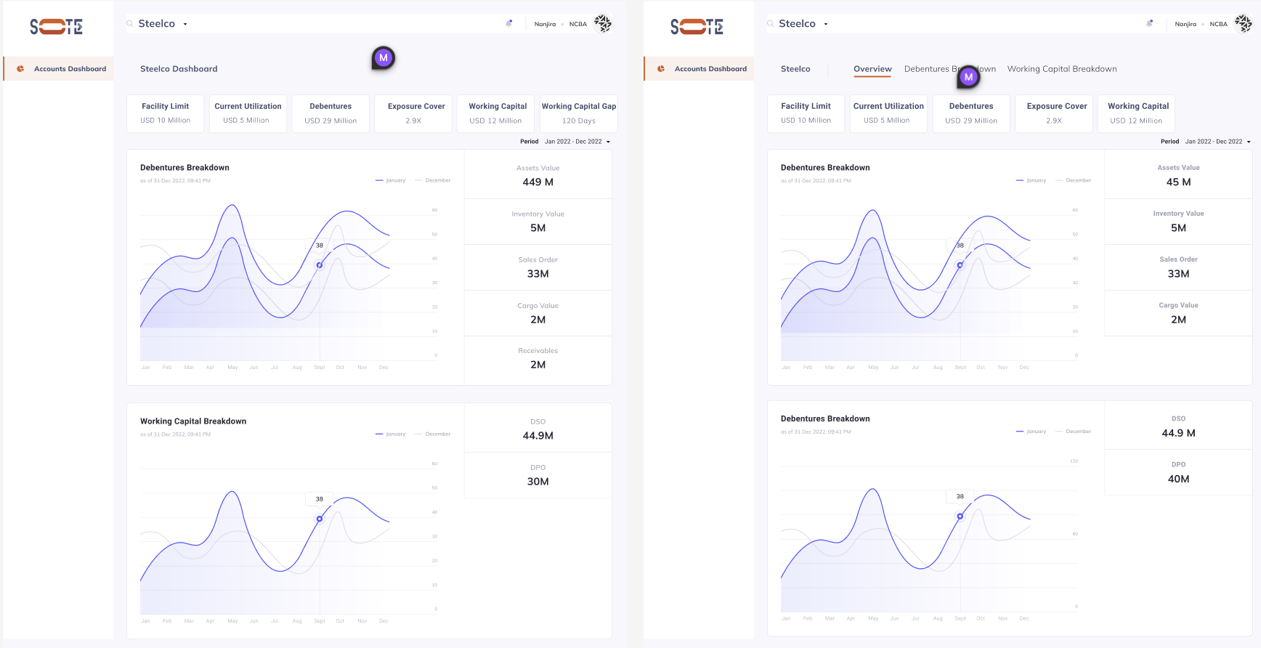Toggle January legend in left Debentures Breakdown chart

tap(391, 180)
